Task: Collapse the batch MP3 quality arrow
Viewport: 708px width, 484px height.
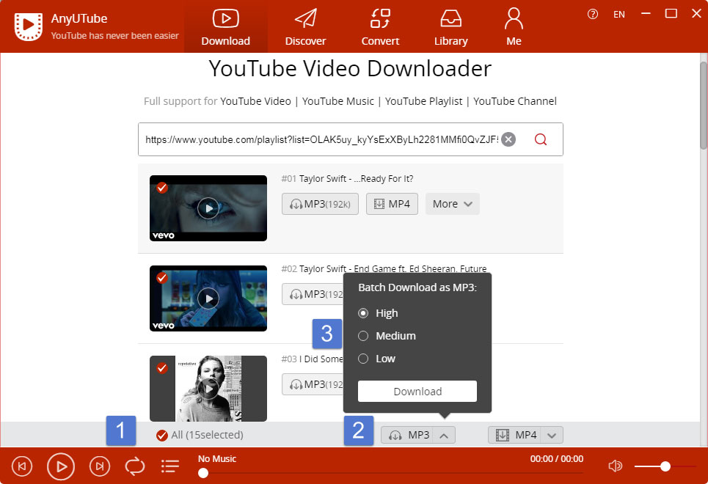Action: 444,436
